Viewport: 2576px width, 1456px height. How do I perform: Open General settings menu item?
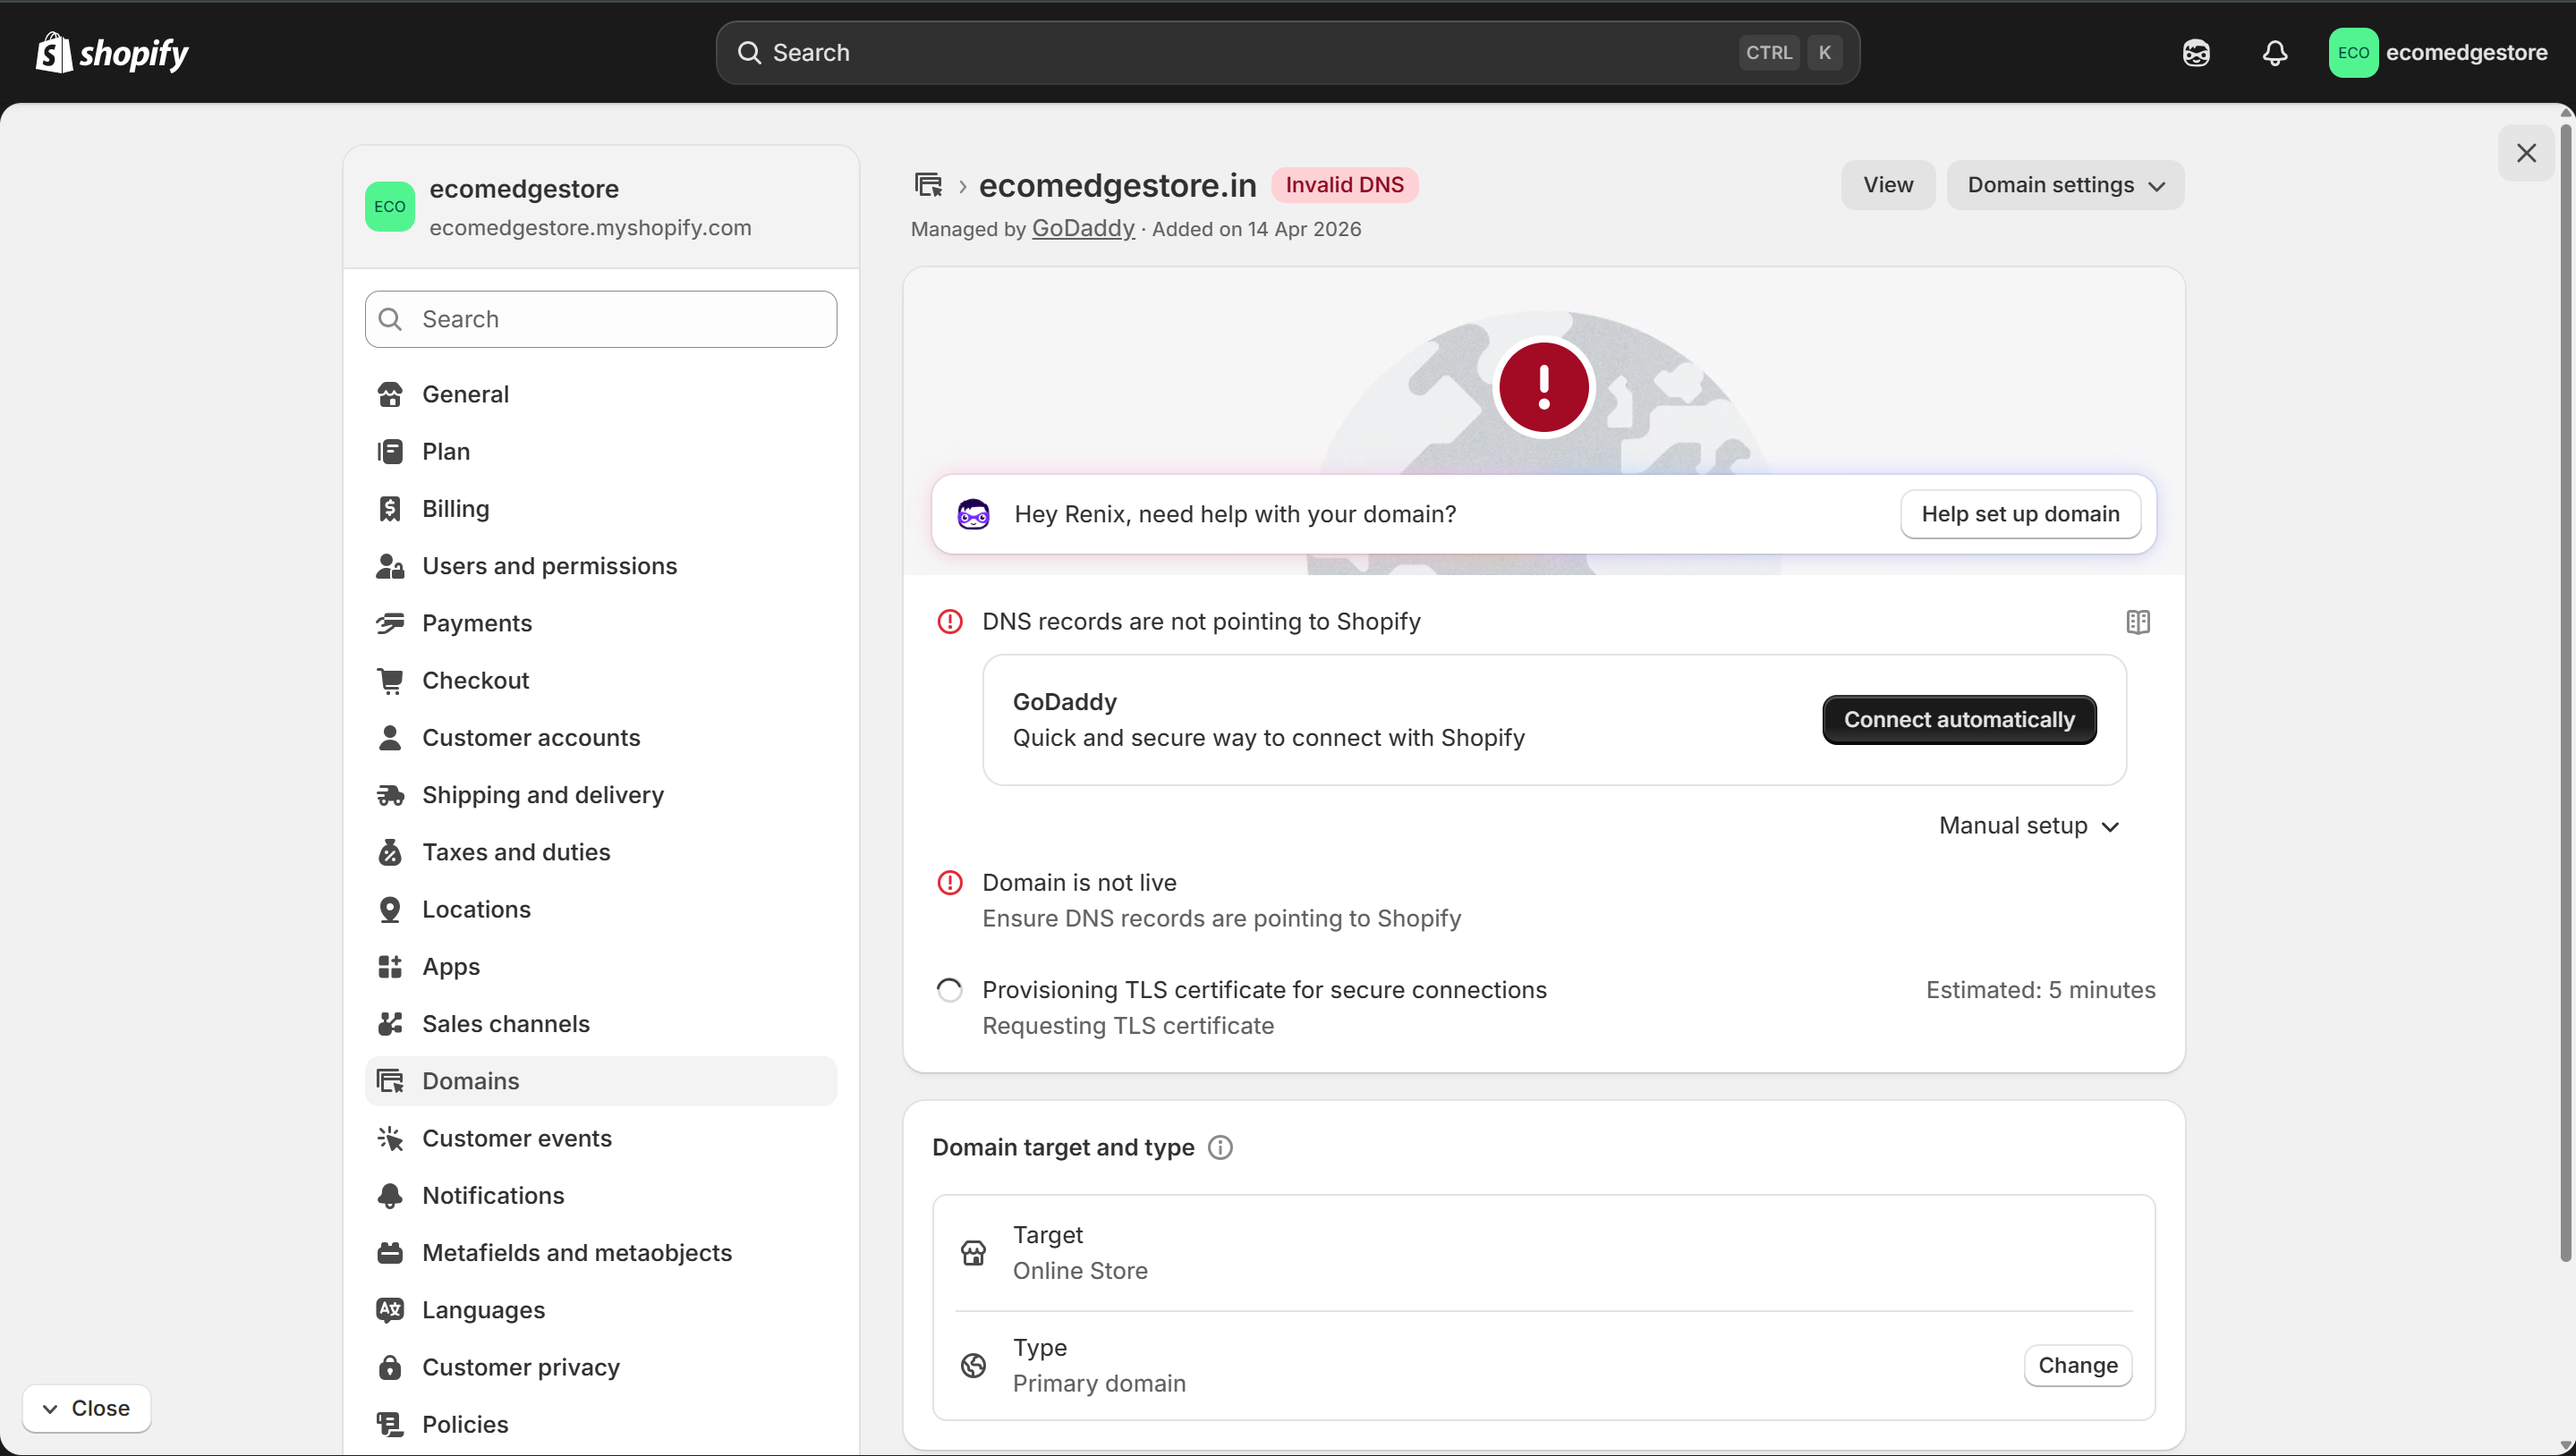600,394
